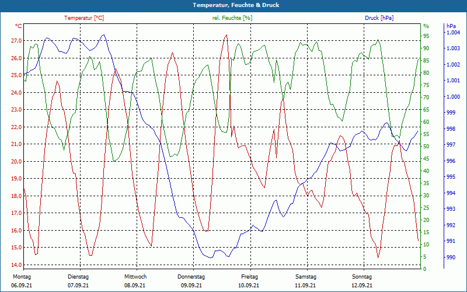
Task: Click the '1.000' pressure axis value
Action: click(454, 97)
